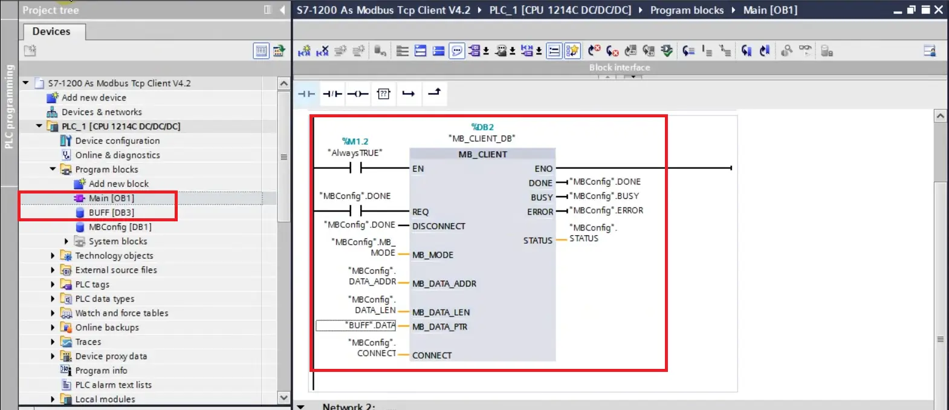Open PLC alarm text lists

pyautogui.click(x=113, y=385)
